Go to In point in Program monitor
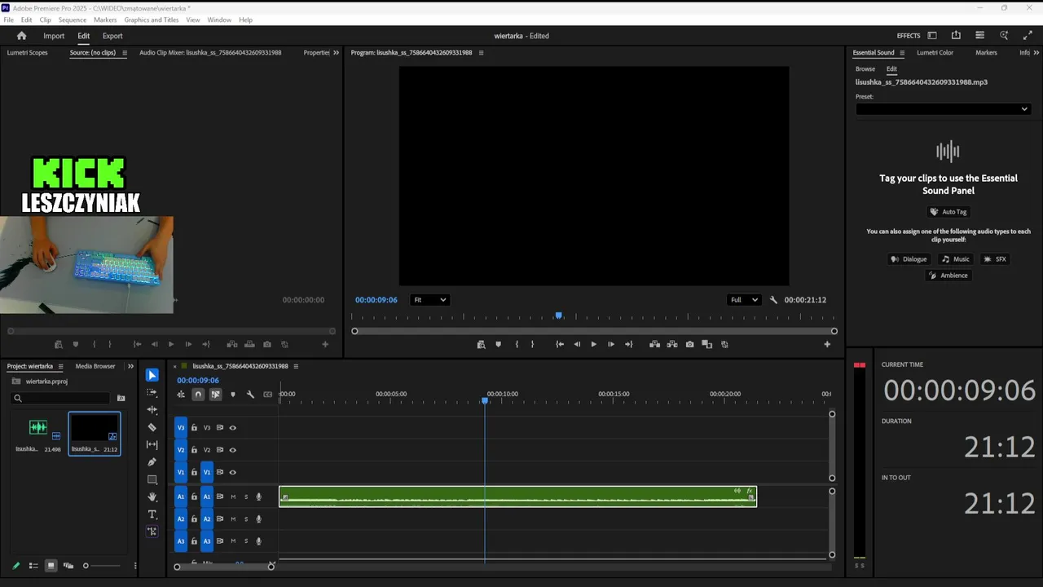Viewport: 1043px width, 587px height. pyautogui.click(x=560, y=344)
